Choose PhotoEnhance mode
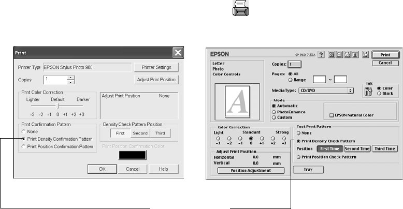This screenshot has width=403, height=209. coord(274,112)
